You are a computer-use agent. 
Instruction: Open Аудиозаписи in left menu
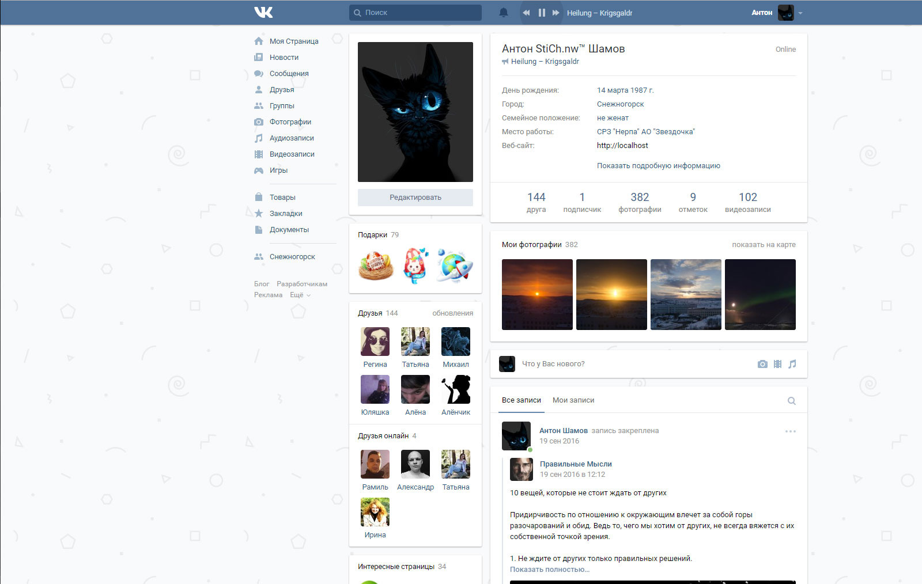point(292,138)
